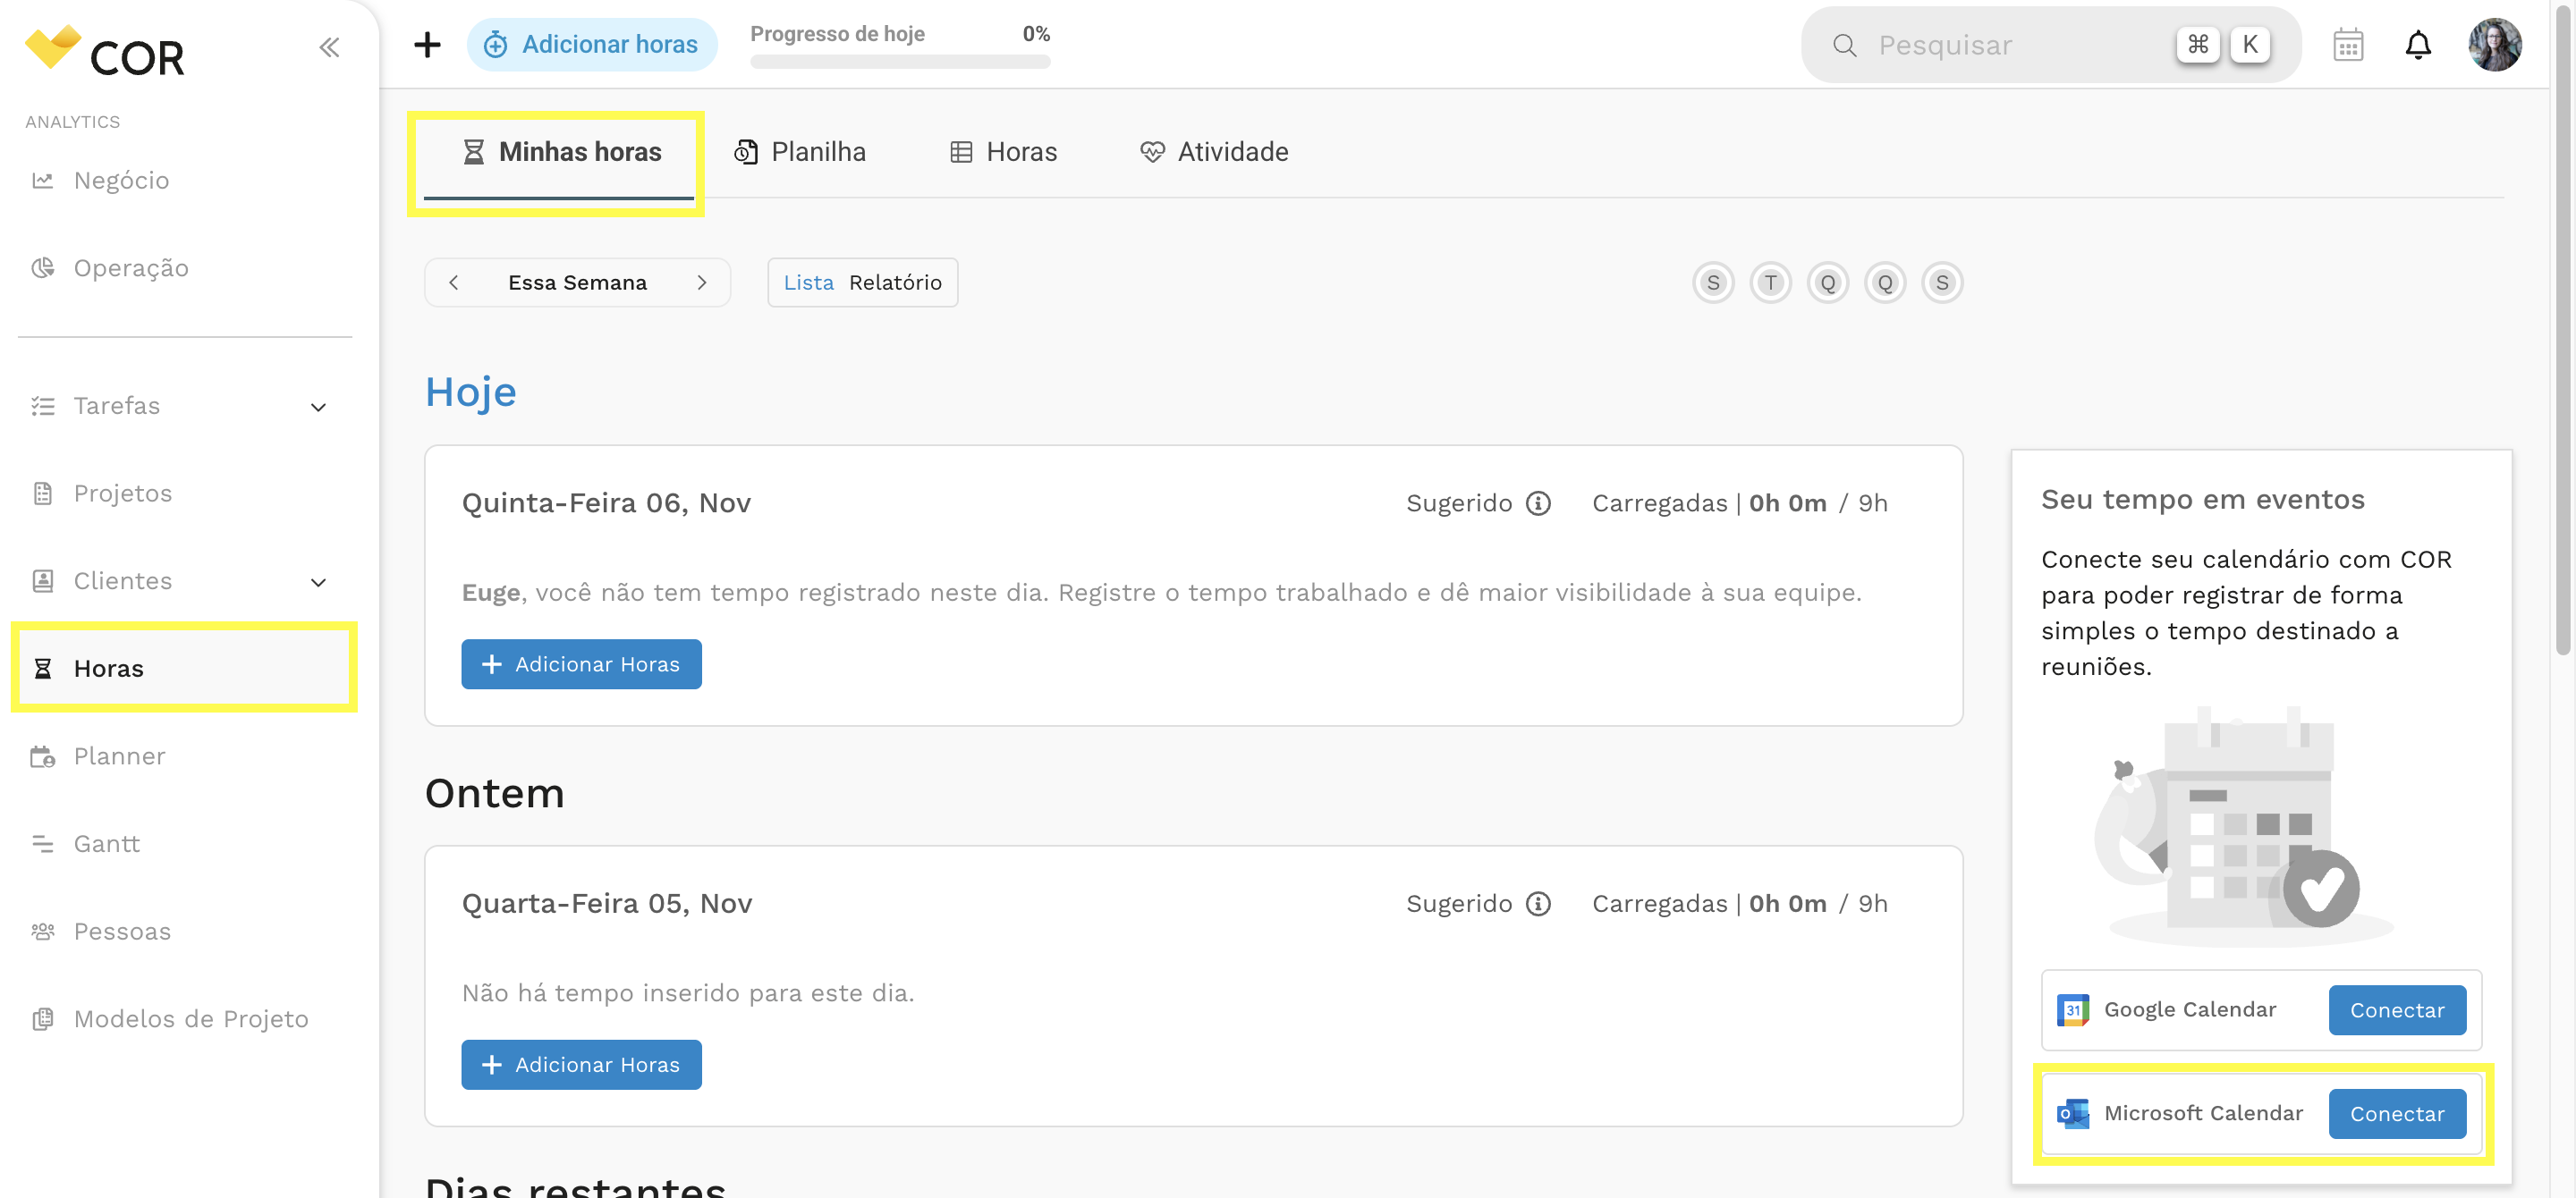Click the Negócio analytics chart icon
Image resolution: width=2576 pixels, height=1198 pixels.
point(42,181)
